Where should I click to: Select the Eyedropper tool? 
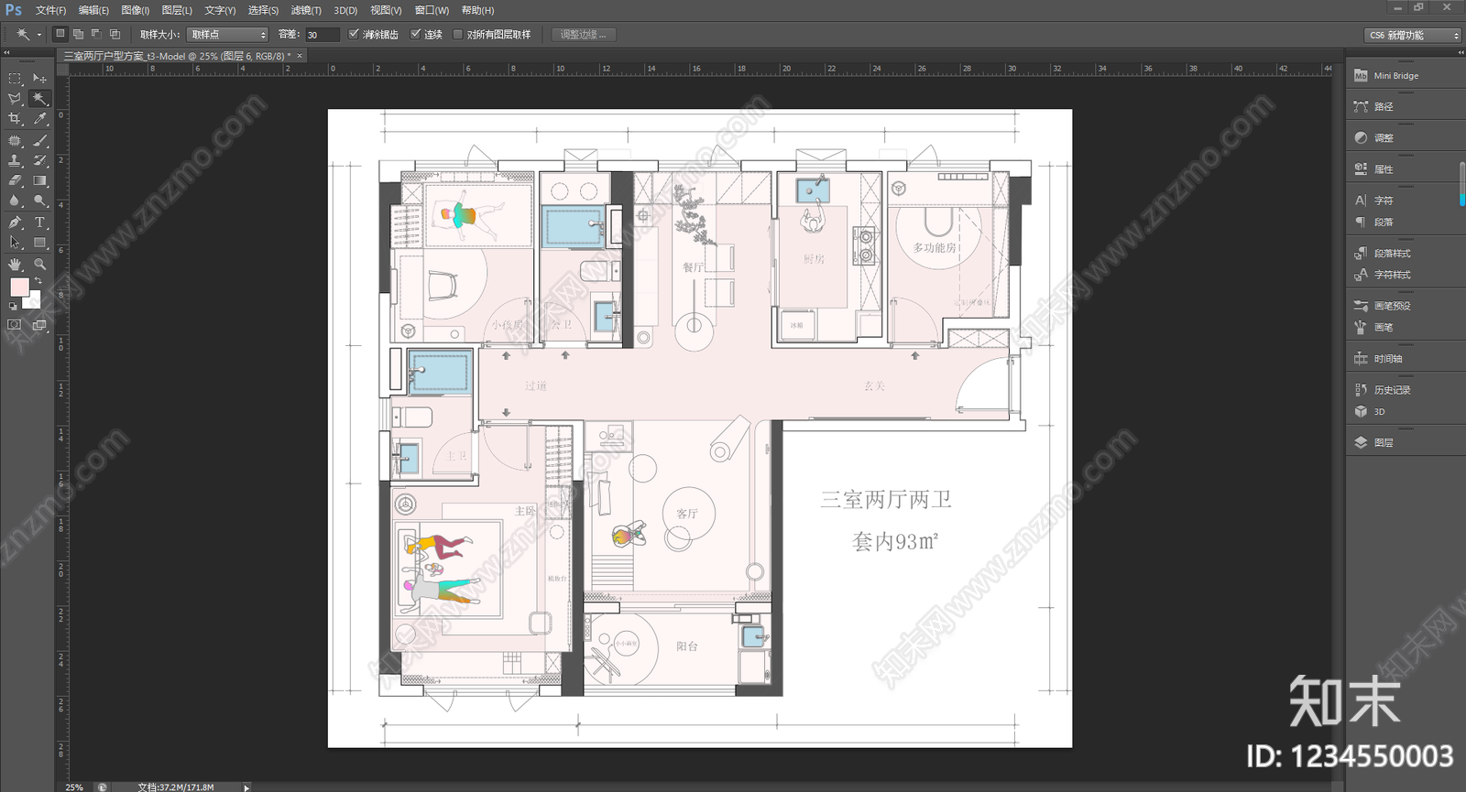[39, 119]
